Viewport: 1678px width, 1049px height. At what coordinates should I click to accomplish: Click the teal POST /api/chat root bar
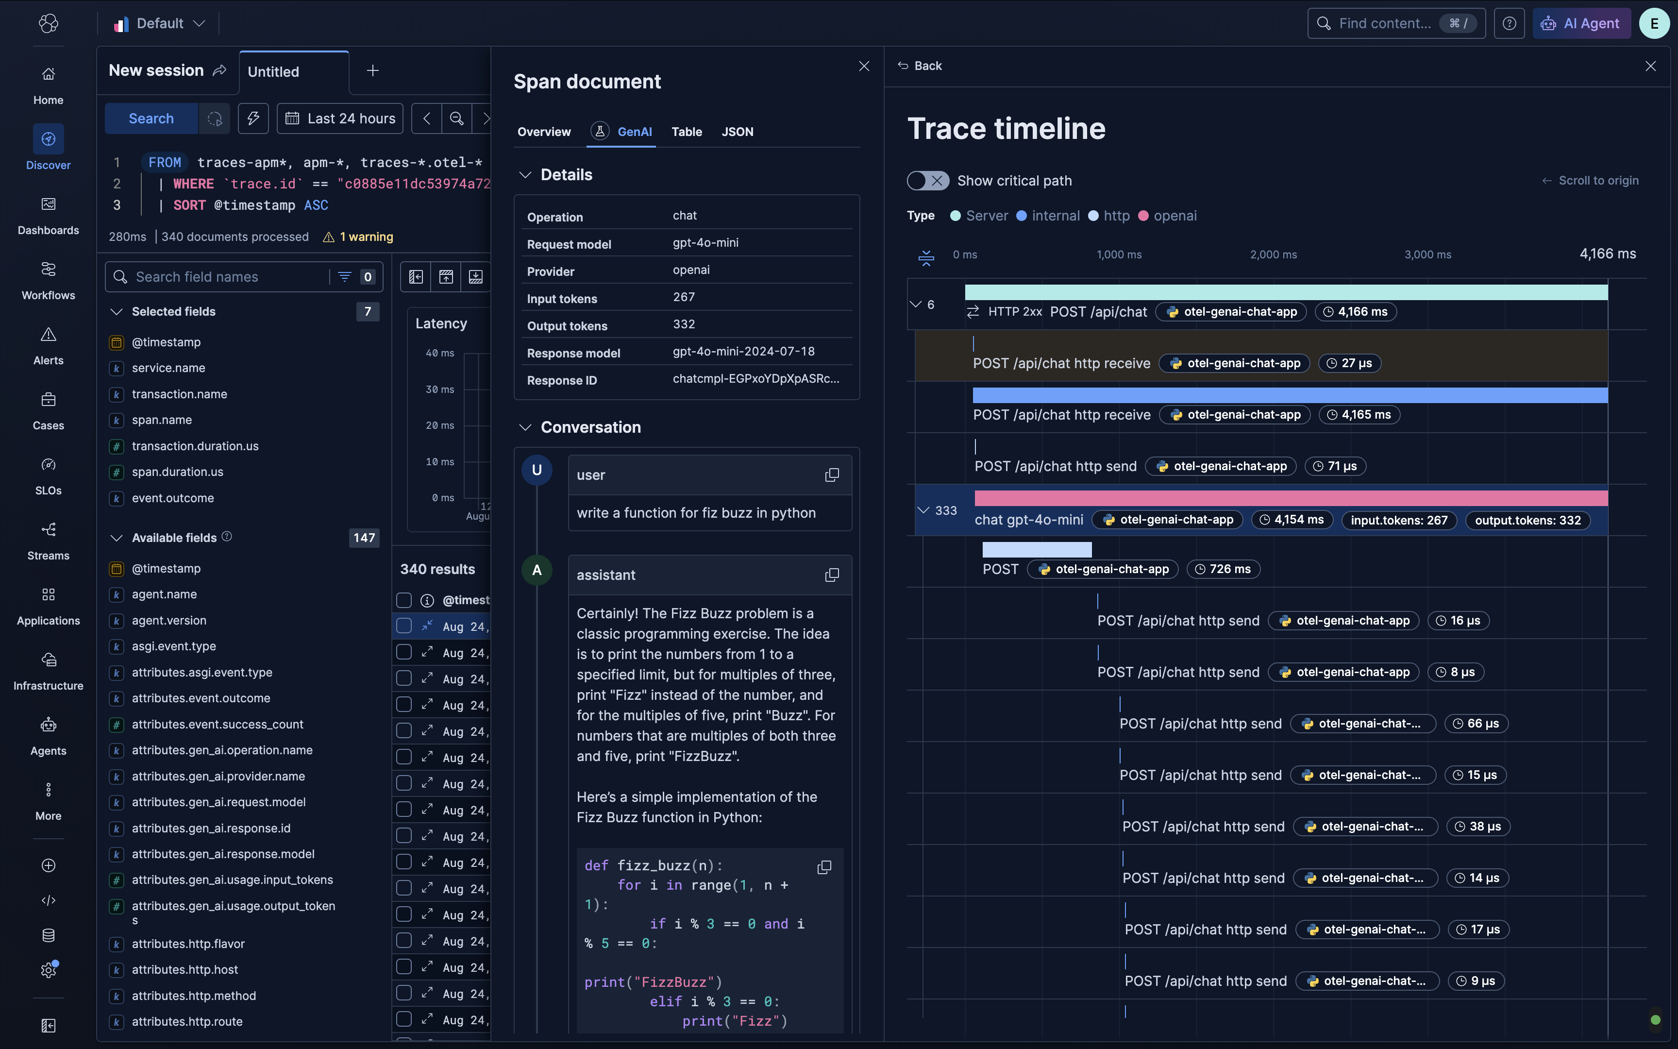coord(1286,292)
